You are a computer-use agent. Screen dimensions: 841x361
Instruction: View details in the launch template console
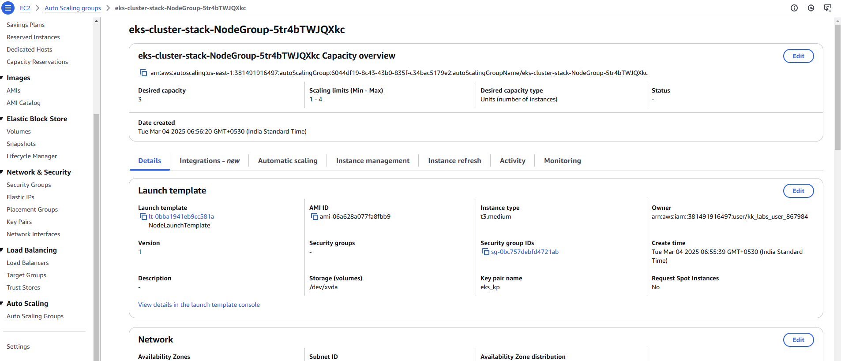click(199, 305)
